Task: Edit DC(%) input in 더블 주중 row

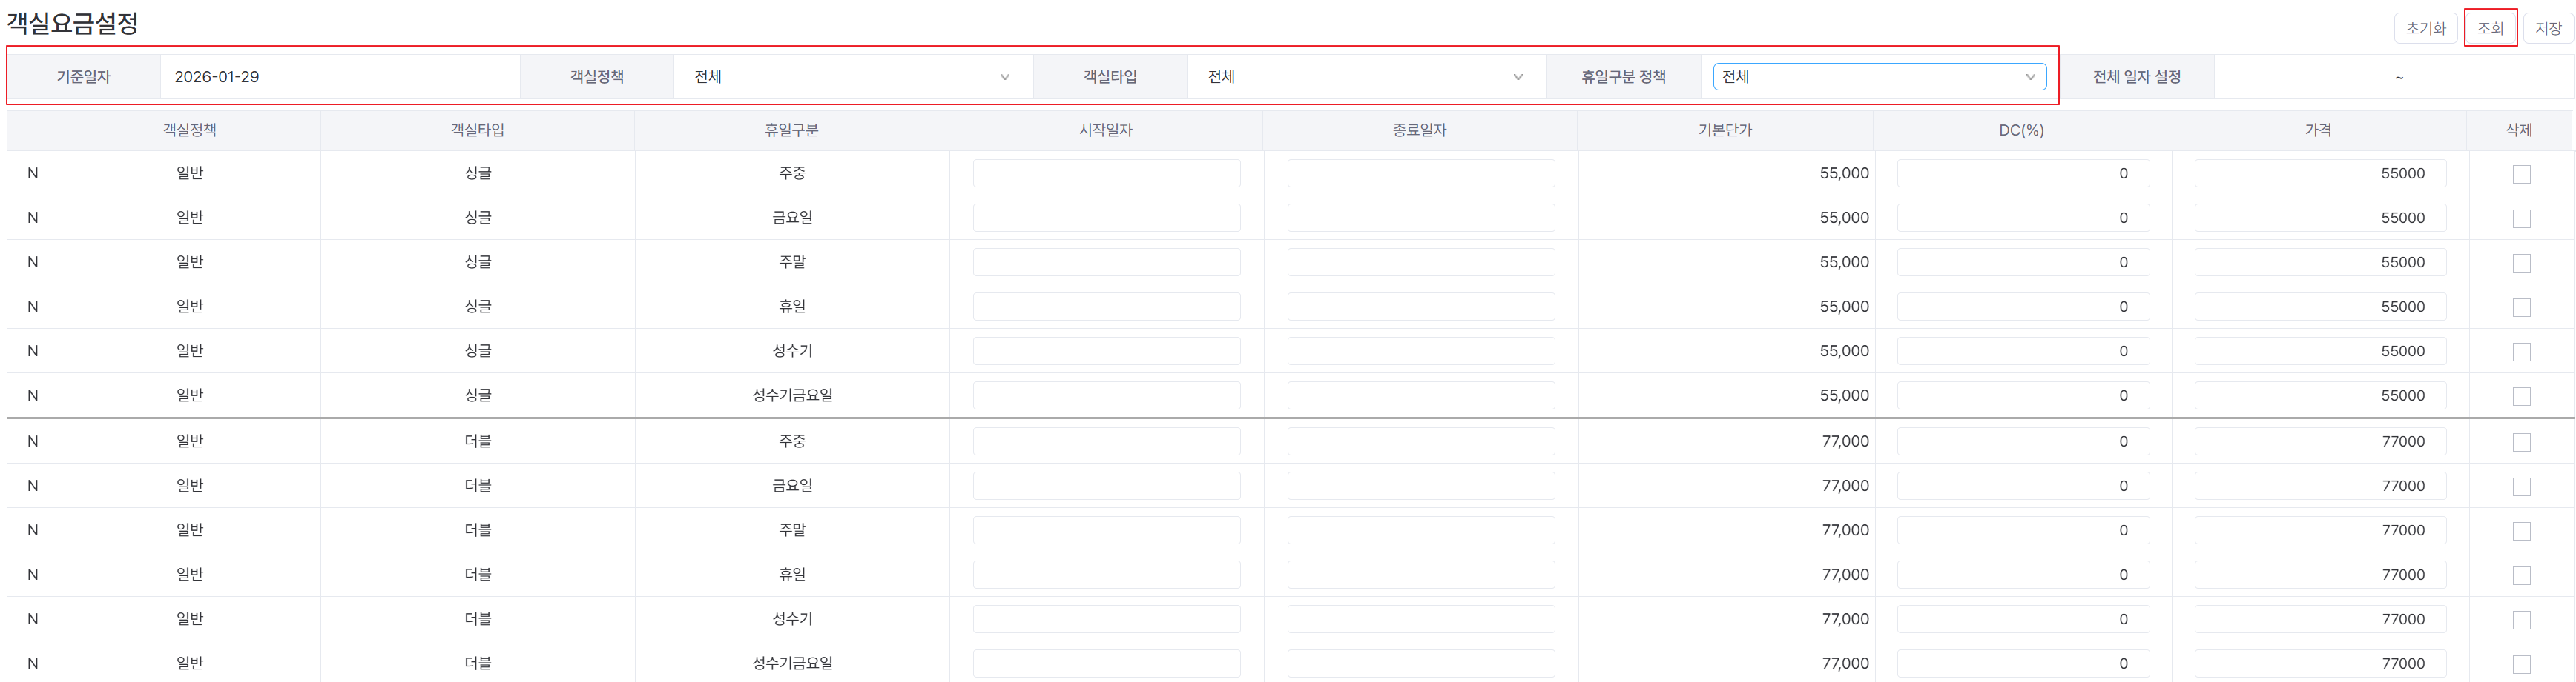Action: coord(2022,441)
